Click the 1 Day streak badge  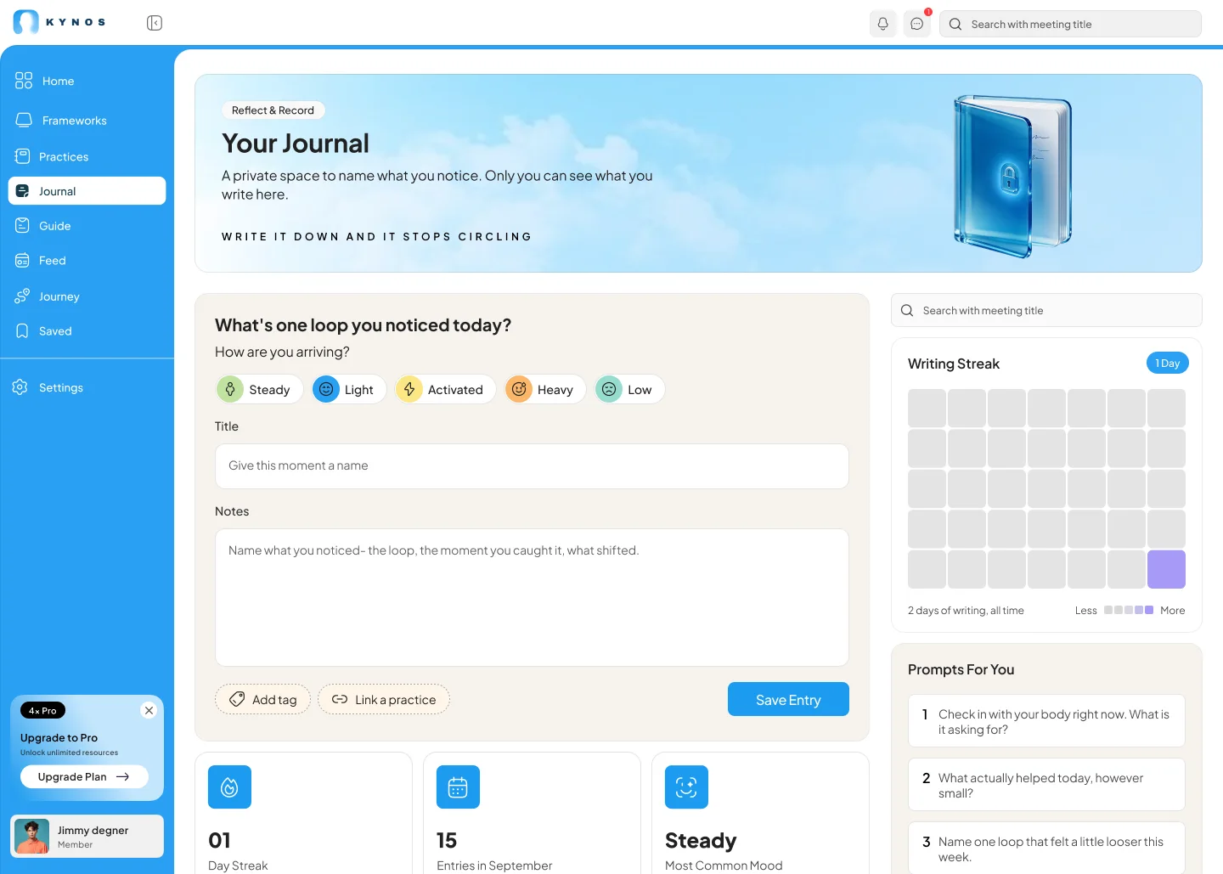click(x=1168, y=363)
